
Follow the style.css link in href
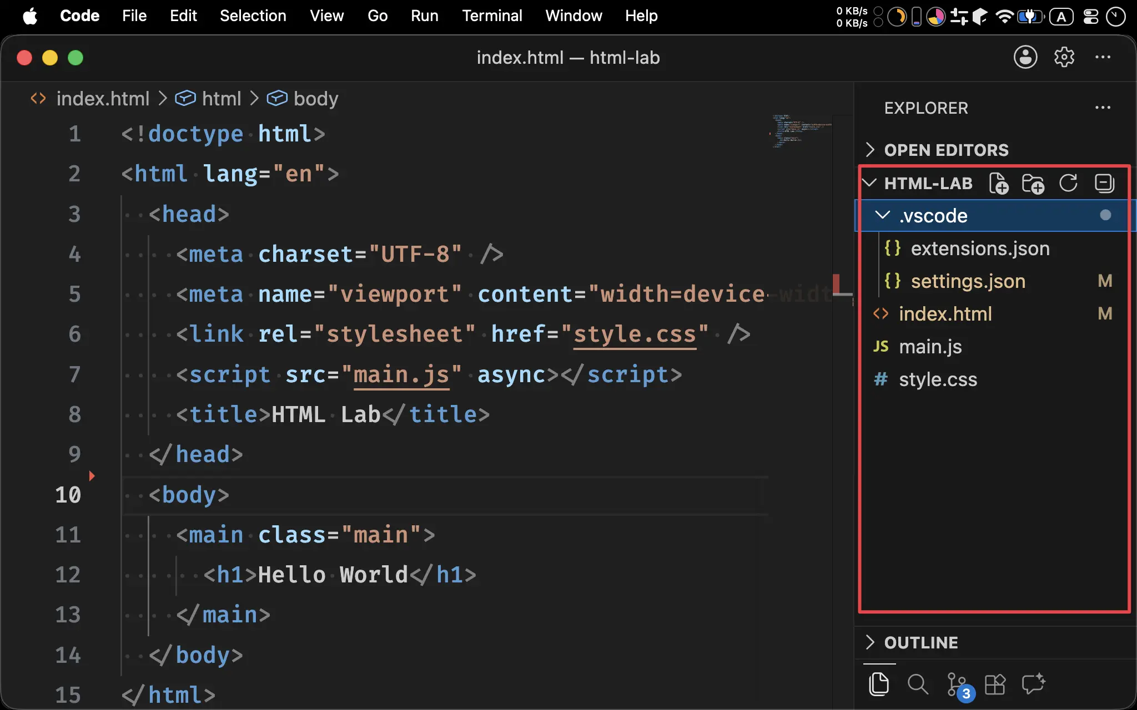pyautogui.click(x=635, y=334)
